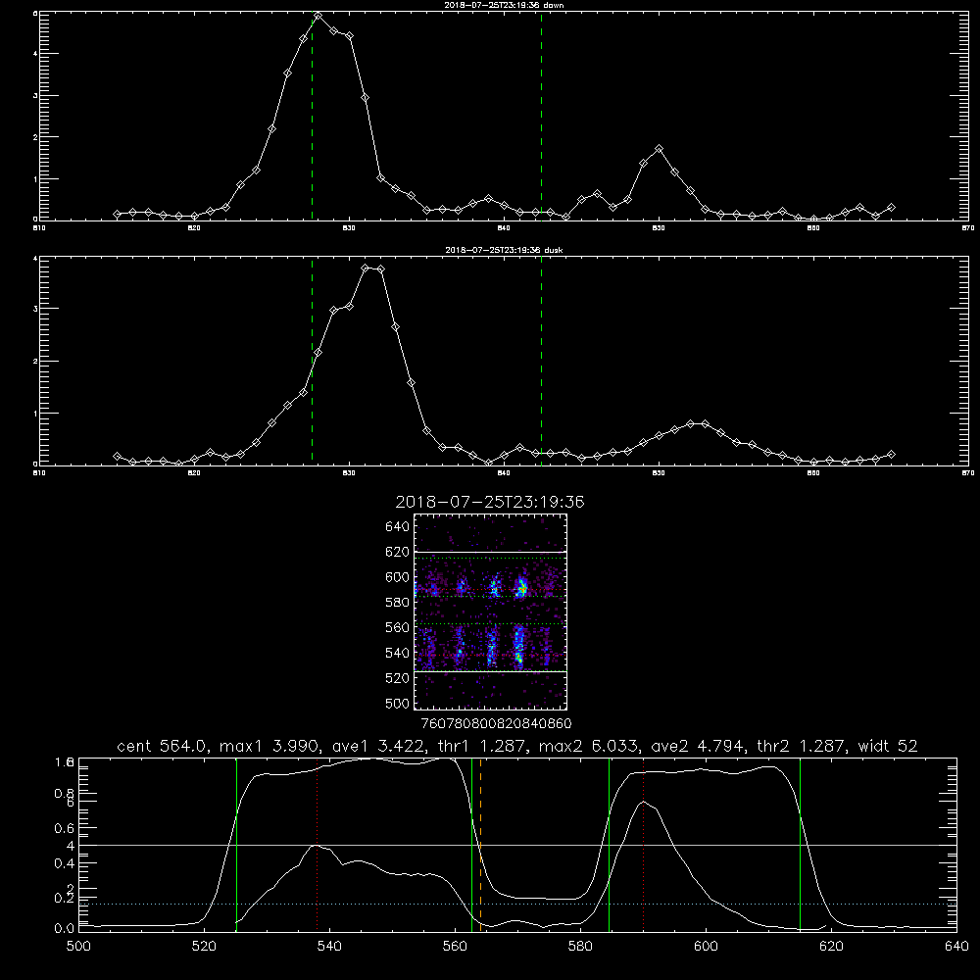Click the orange dashed center line in bottom plot
980x980 pixels.
click(480, 844)
